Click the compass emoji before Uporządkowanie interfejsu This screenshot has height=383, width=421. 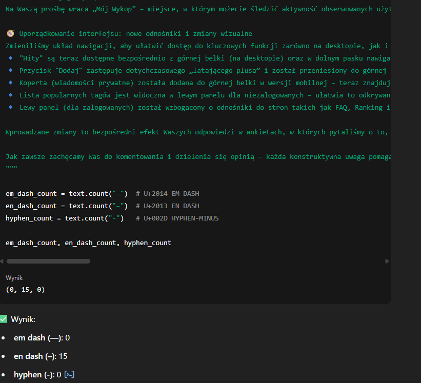[10, 34]
